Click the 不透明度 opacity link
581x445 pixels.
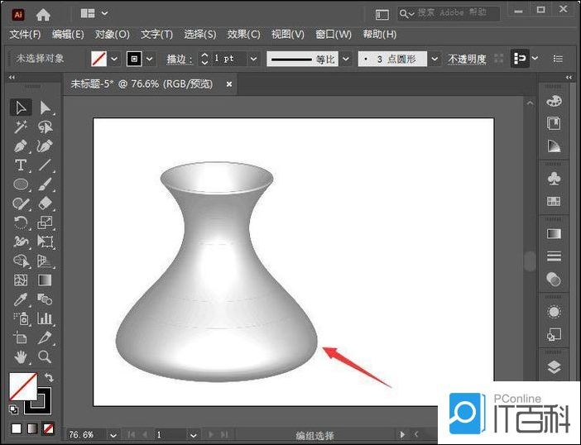pos(467,60)
